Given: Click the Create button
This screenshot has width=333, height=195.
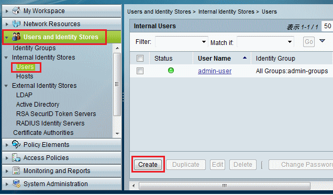Looking at the screenshot, I should [148, 165].
